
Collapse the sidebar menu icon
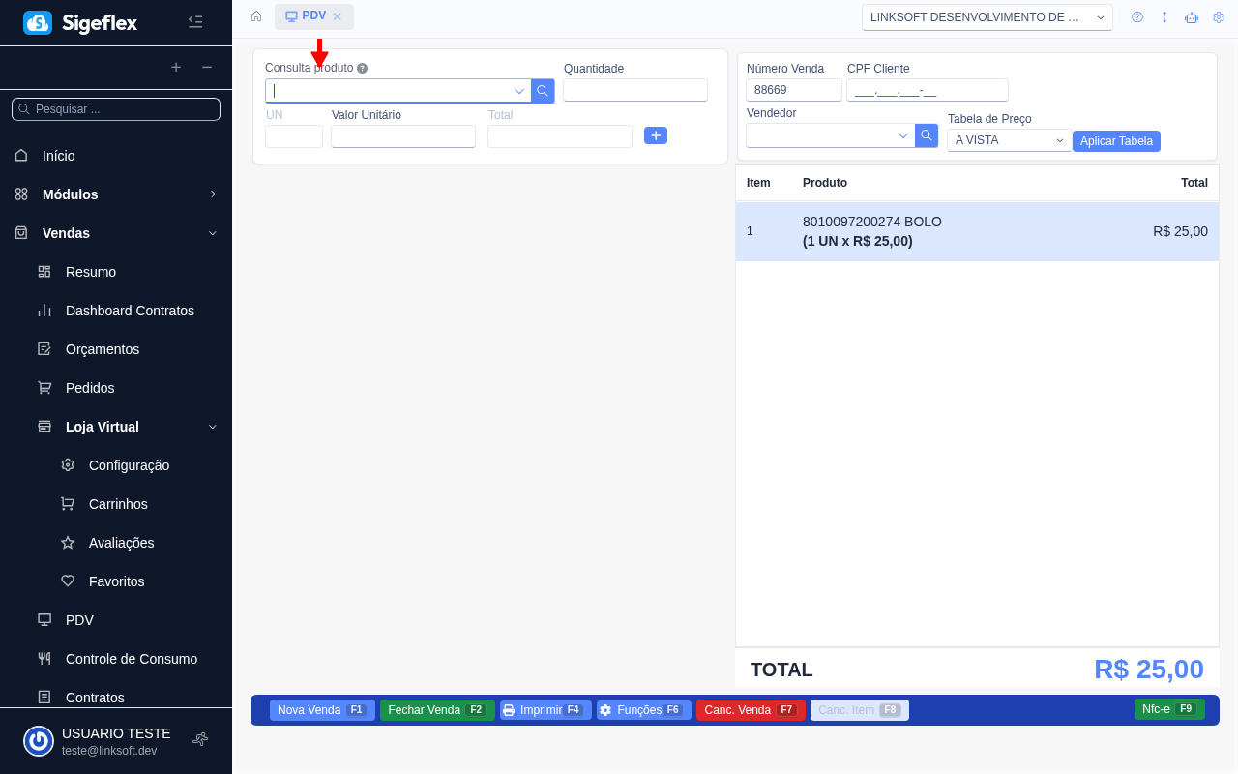tap(195, 21)
